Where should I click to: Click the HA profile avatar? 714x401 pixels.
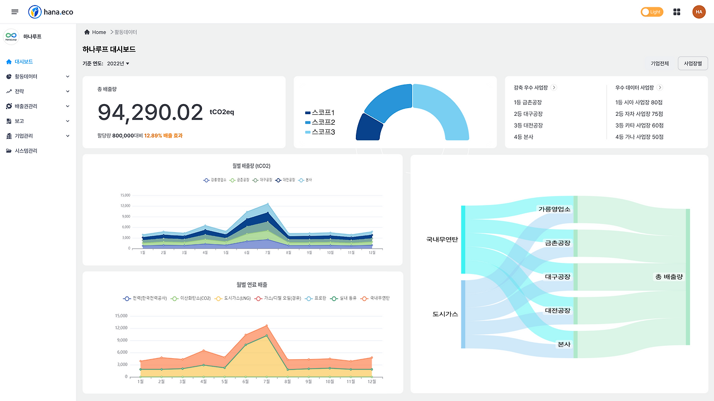tap(699, 11)
